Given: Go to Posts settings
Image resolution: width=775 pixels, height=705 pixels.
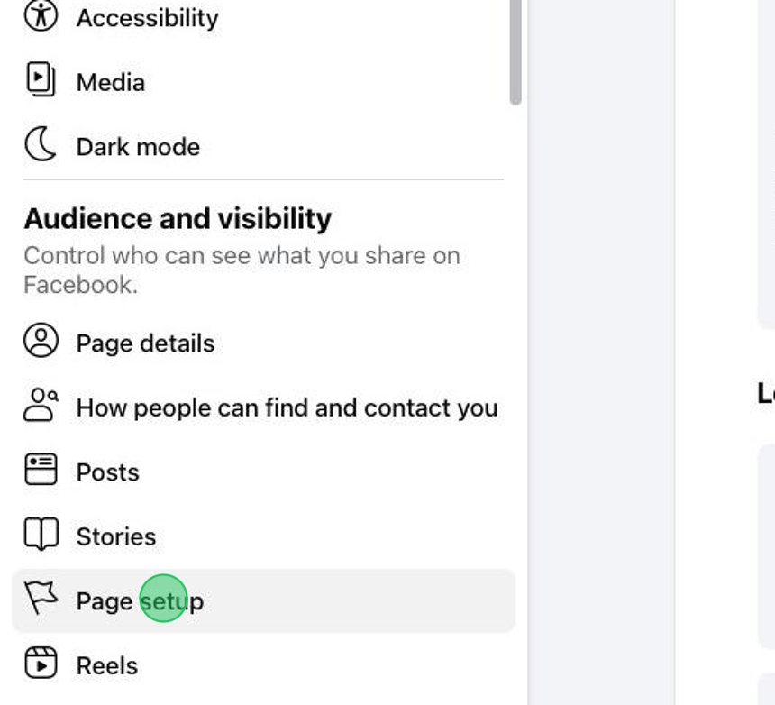Looking at the screenshot, I should (x=107, y=472).
